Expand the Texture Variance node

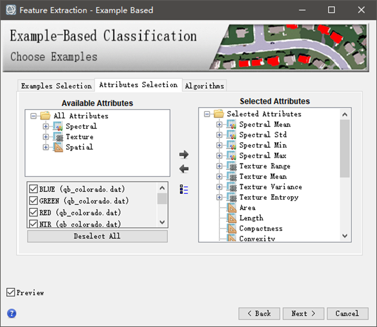click(219, 187)
